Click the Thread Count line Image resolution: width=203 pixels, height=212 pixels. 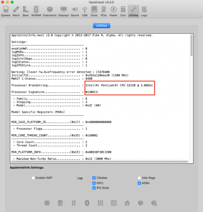point(50,146)
